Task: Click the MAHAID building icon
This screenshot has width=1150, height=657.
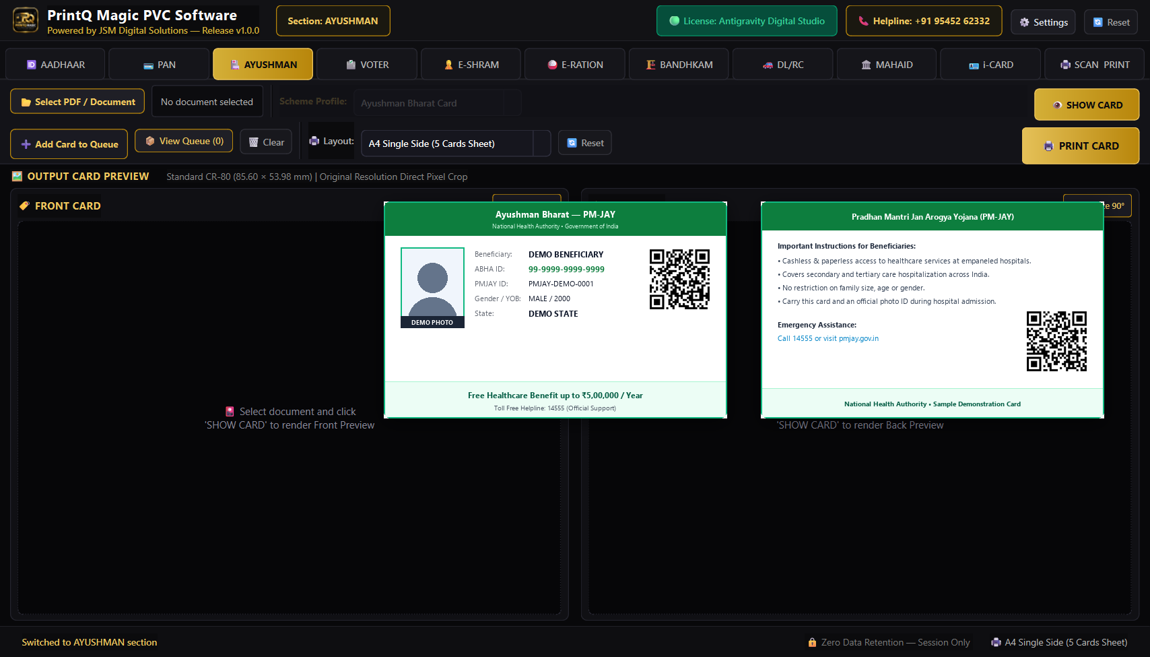Action: point(867,65)
